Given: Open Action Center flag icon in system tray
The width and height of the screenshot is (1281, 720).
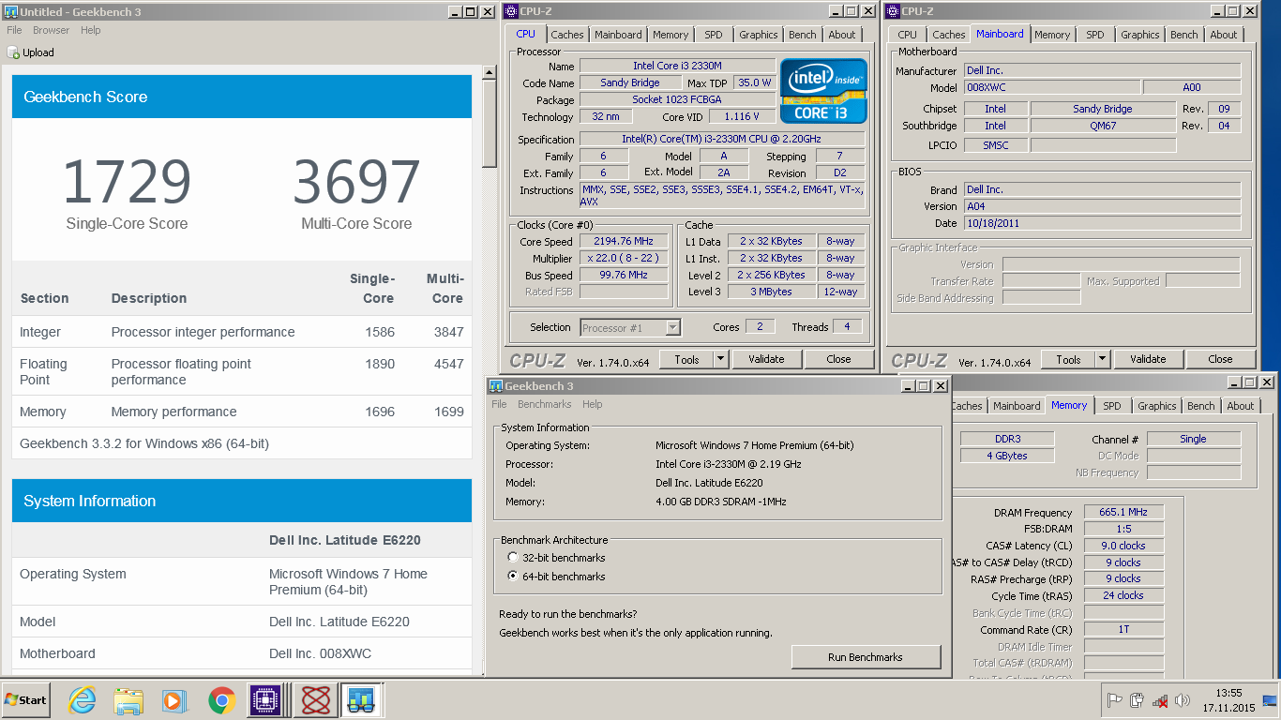Looking at the screenshot, I should 1115,700.
